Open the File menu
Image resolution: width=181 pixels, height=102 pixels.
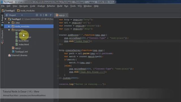coord(3,6)
